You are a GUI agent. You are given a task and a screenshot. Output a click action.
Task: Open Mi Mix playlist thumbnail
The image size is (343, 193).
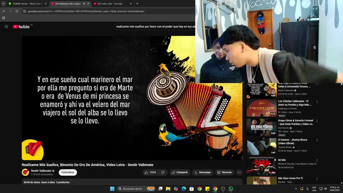pos(262,166)
